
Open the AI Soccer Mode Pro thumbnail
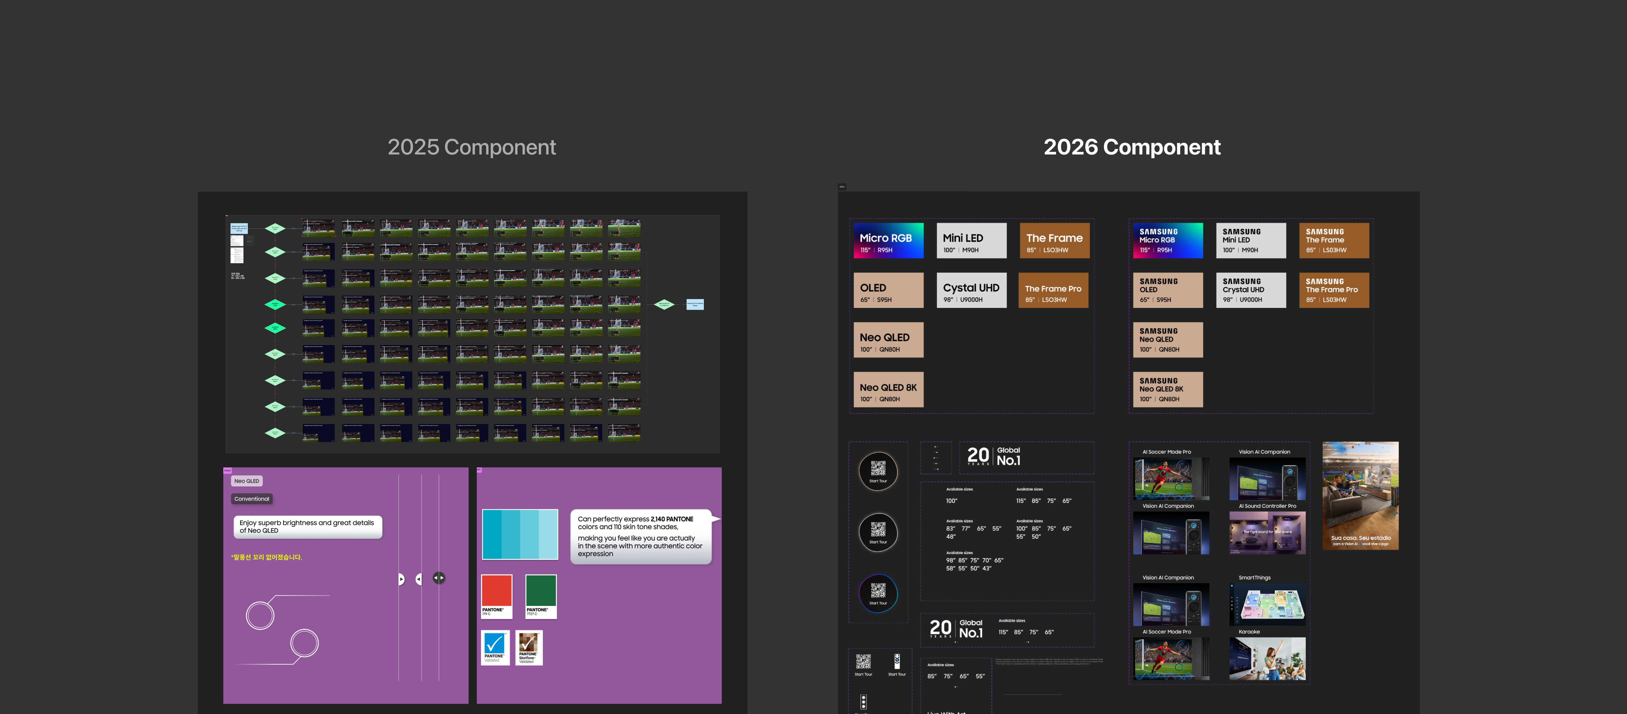1171,480
